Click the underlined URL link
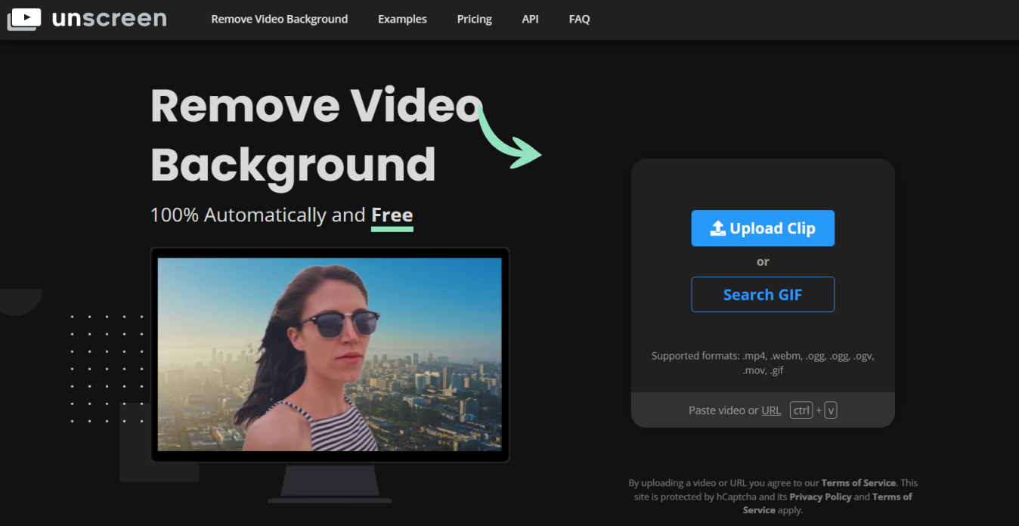Viewport: 1019px width, 526px height. pos(771,410)
